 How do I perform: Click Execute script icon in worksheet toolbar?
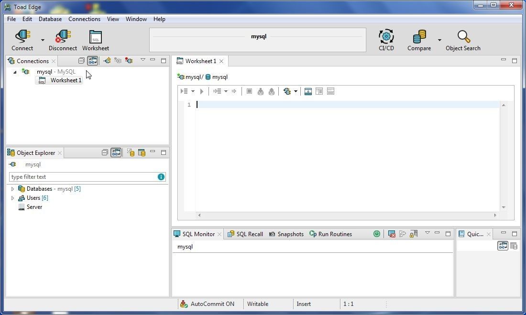coord(184,91)
